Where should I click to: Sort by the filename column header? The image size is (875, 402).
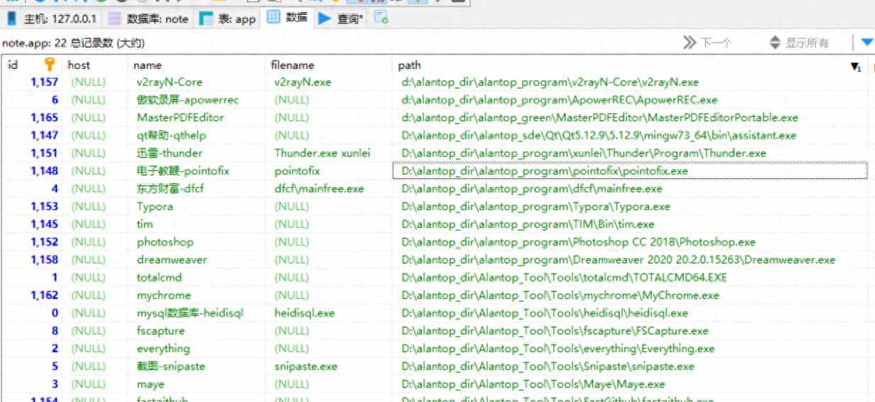(x=292, y=65)
